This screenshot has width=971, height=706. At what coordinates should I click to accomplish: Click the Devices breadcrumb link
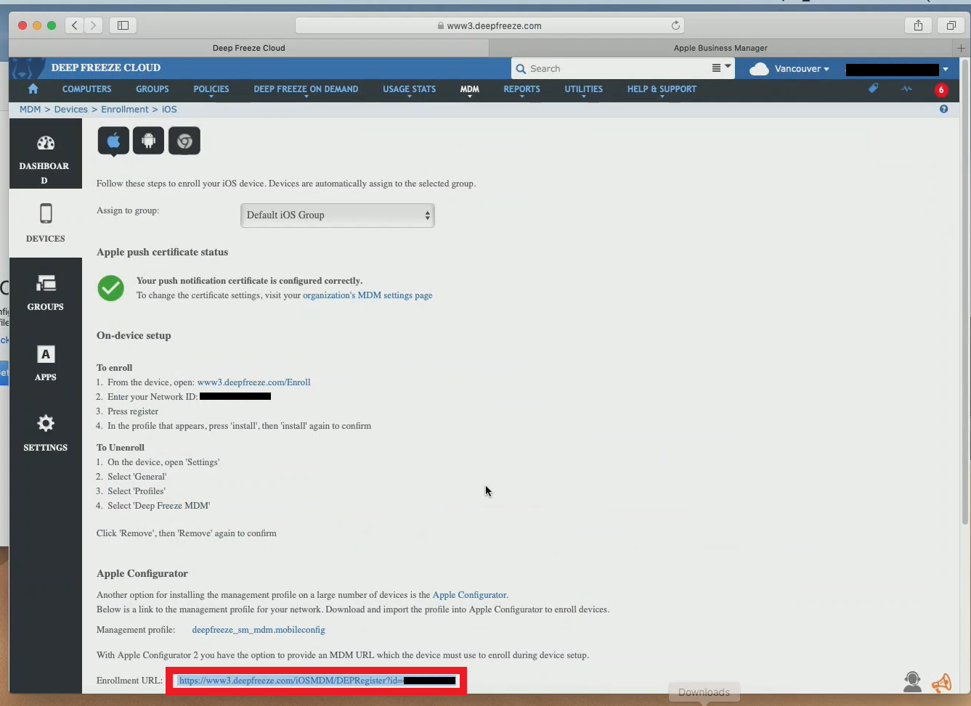click(70, 109)
